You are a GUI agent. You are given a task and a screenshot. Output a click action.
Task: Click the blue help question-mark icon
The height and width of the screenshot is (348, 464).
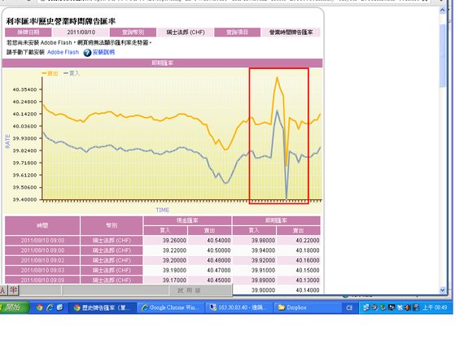87,53
